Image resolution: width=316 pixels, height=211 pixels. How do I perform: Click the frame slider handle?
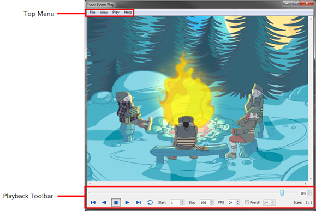click(x=282, y=192)
